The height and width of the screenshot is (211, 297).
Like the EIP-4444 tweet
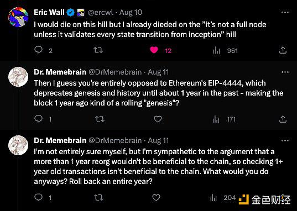point(158,119)
